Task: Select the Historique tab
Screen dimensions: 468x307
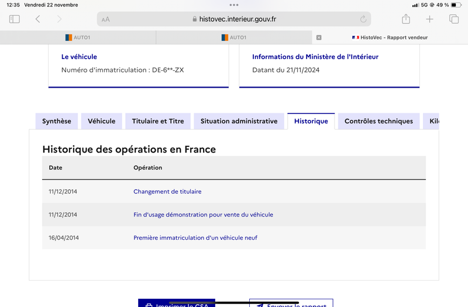Action: click(x=311, y=121)
